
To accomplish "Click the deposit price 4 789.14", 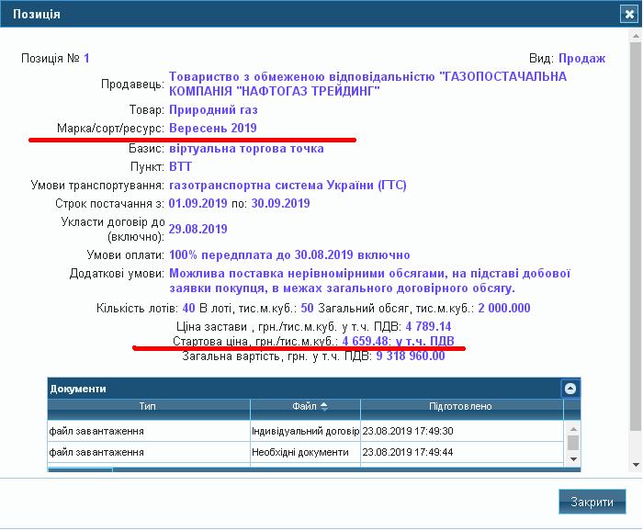I will [428, 326].
